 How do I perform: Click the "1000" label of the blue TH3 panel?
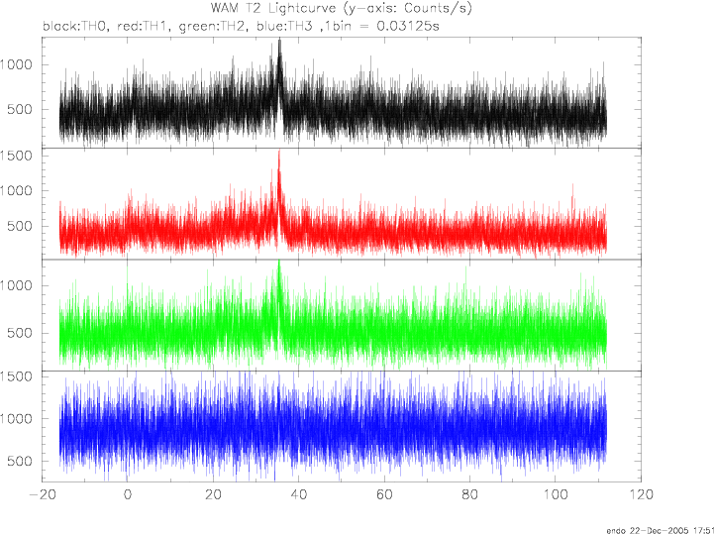(x=16, y=419)
